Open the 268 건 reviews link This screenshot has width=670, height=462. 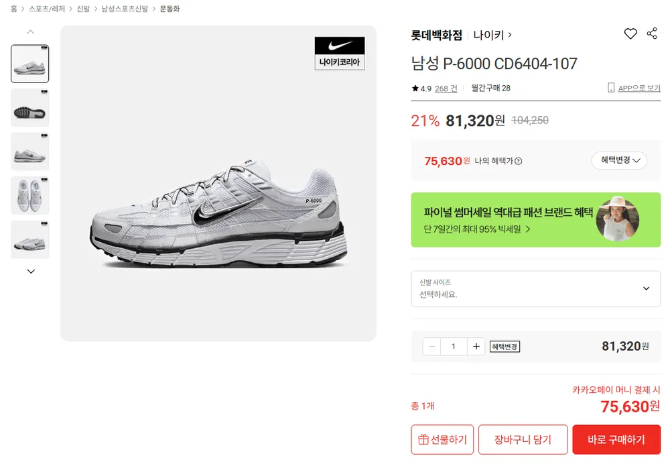pyautogui.click(x=446, y=89)
